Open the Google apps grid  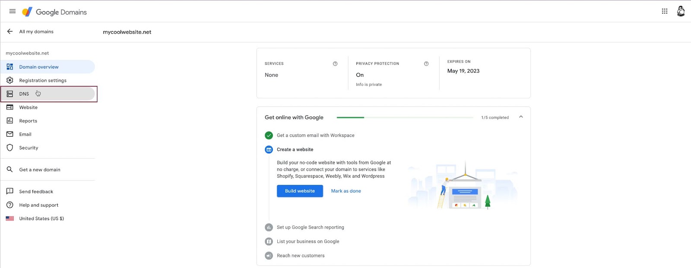click(665, 12)
